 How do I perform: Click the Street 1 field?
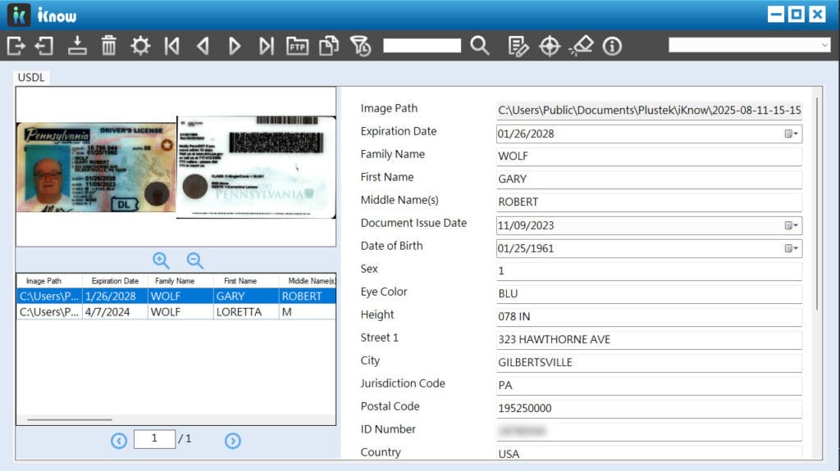[650, 340]
